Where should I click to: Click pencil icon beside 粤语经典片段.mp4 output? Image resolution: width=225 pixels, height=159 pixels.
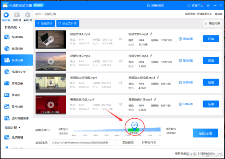coord(155,99)
